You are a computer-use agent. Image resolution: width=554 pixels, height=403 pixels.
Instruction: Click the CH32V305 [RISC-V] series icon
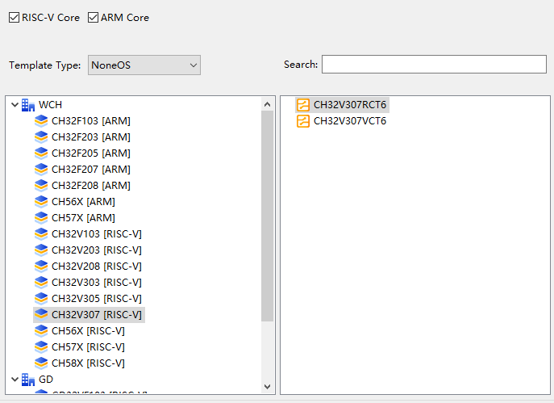pos(41,299)
